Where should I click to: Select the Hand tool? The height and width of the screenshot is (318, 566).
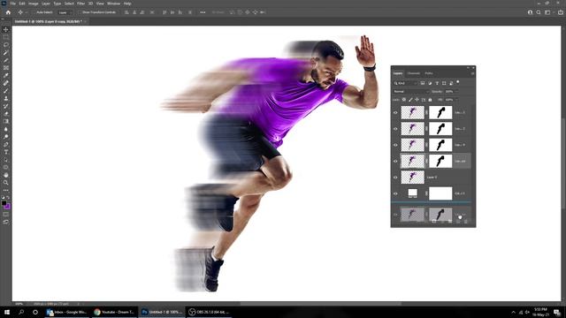pos(6,175)
